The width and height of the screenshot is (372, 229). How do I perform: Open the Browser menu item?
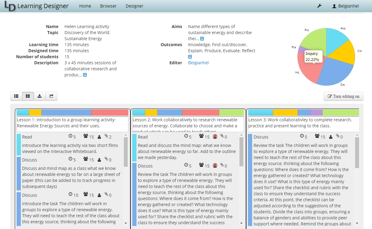pyautogui.click(x=108, y=6)
